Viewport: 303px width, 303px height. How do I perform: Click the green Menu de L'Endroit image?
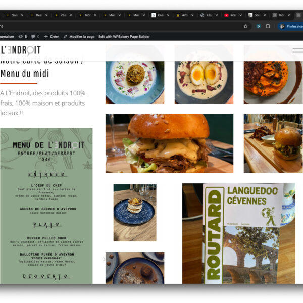click(46, 205)
